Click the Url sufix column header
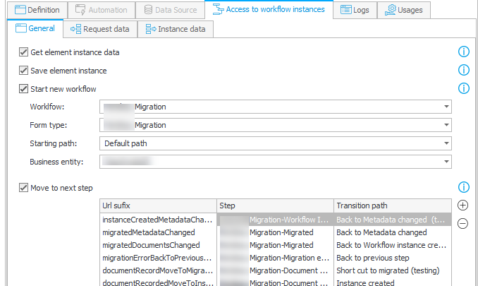This screenshot has width=478, height=286. click(x=158, y=205)
